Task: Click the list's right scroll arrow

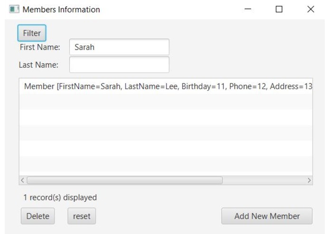Action: pos(309,180)
